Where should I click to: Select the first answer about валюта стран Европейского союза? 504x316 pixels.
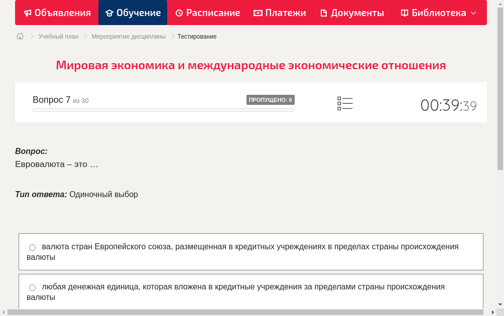pos(32,247)
